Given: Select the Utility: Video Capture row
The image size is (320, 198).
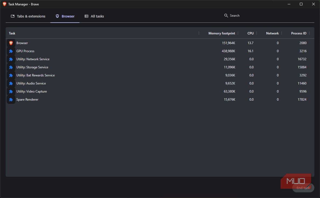Looking at the screenshot, I should pyautogui.click(x=160, y=91).
